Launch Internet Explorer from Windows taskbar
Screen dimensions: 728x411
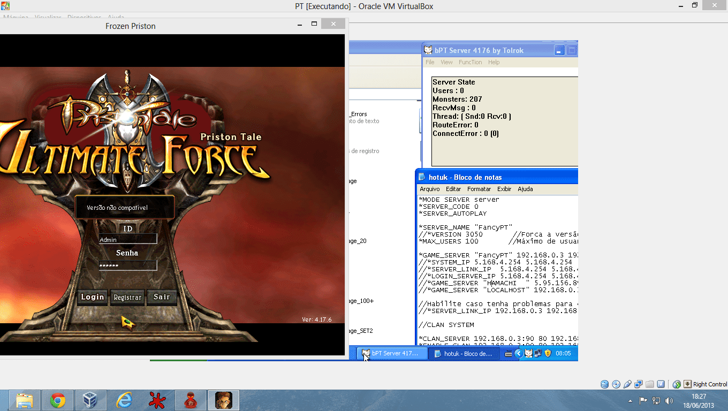point(124,400)
